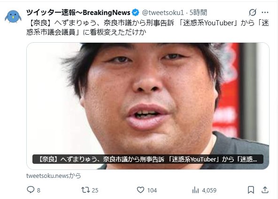The height and width of the screenshot is (199, 278).
Task: Open the blue bird profile avatar
Action: coord(13,16)
